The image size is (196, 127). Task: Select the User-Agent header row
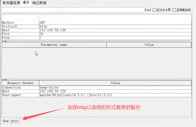pyautogui.click(x=20, y=95)
